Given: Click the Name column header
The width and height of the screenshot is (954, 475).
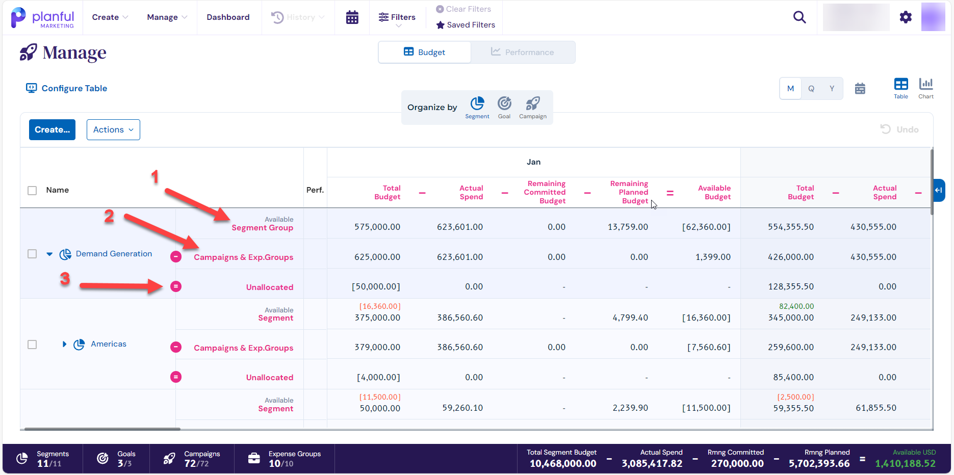Looking at the screenshot, I should [58, 190].
